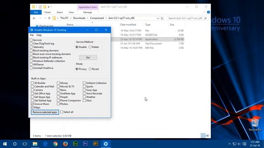Launch Google Chrome from taskbar
Image resolution: width=264 pixels, height=148 pixels.
(x=55, y=144)
